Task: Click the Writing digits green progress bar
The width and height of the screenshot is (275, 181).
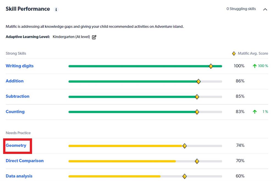Action: [x=137, y=66]
